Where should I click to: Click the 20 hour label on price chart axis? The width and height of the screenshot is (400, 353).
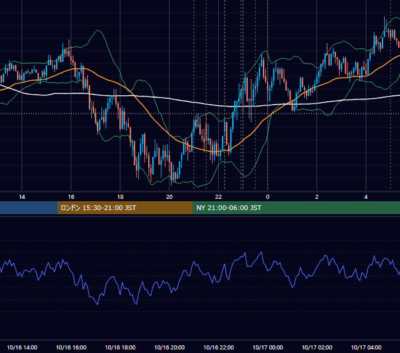(x=169, y=197)
